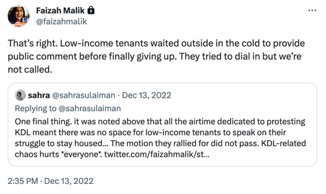Click "That's right." at start of tweet
Screen dimensions: 326x194
[x=31, y=44]
